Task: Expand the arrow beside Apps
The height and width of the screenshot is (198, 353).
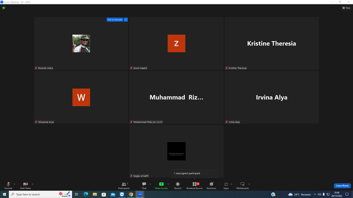Action: click(x=231, y=184)
